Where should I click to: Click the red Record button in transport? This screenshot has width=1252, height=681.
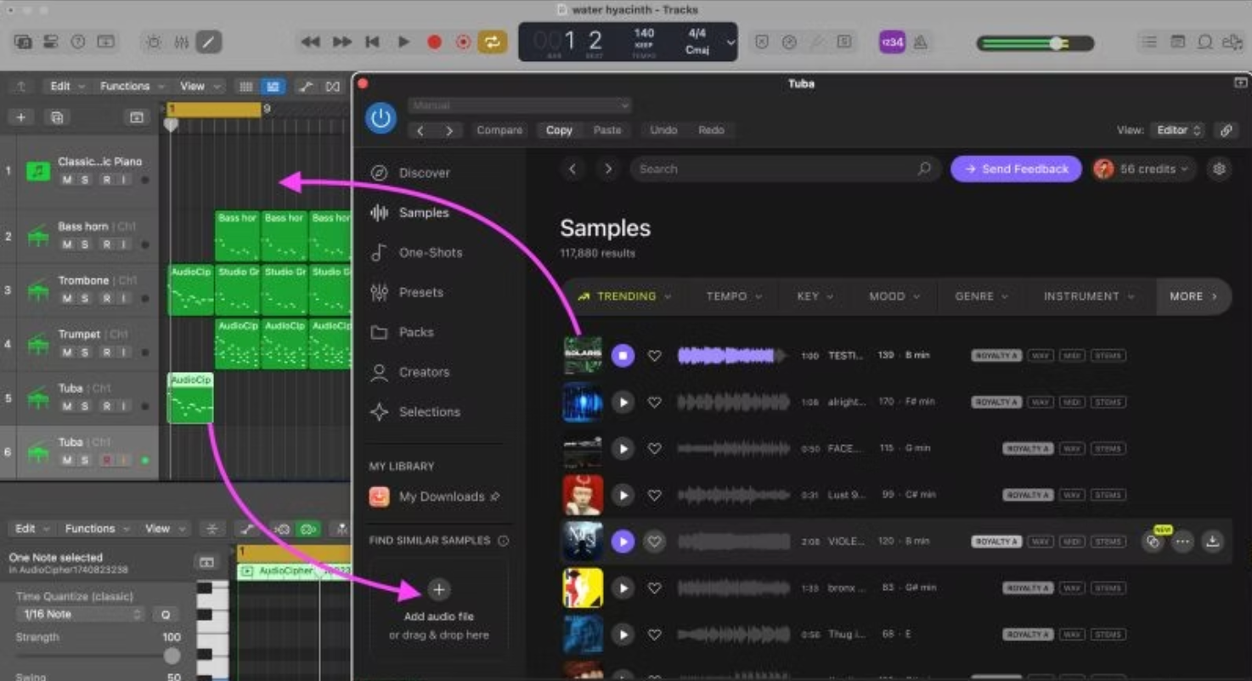(x=434, y=42)
